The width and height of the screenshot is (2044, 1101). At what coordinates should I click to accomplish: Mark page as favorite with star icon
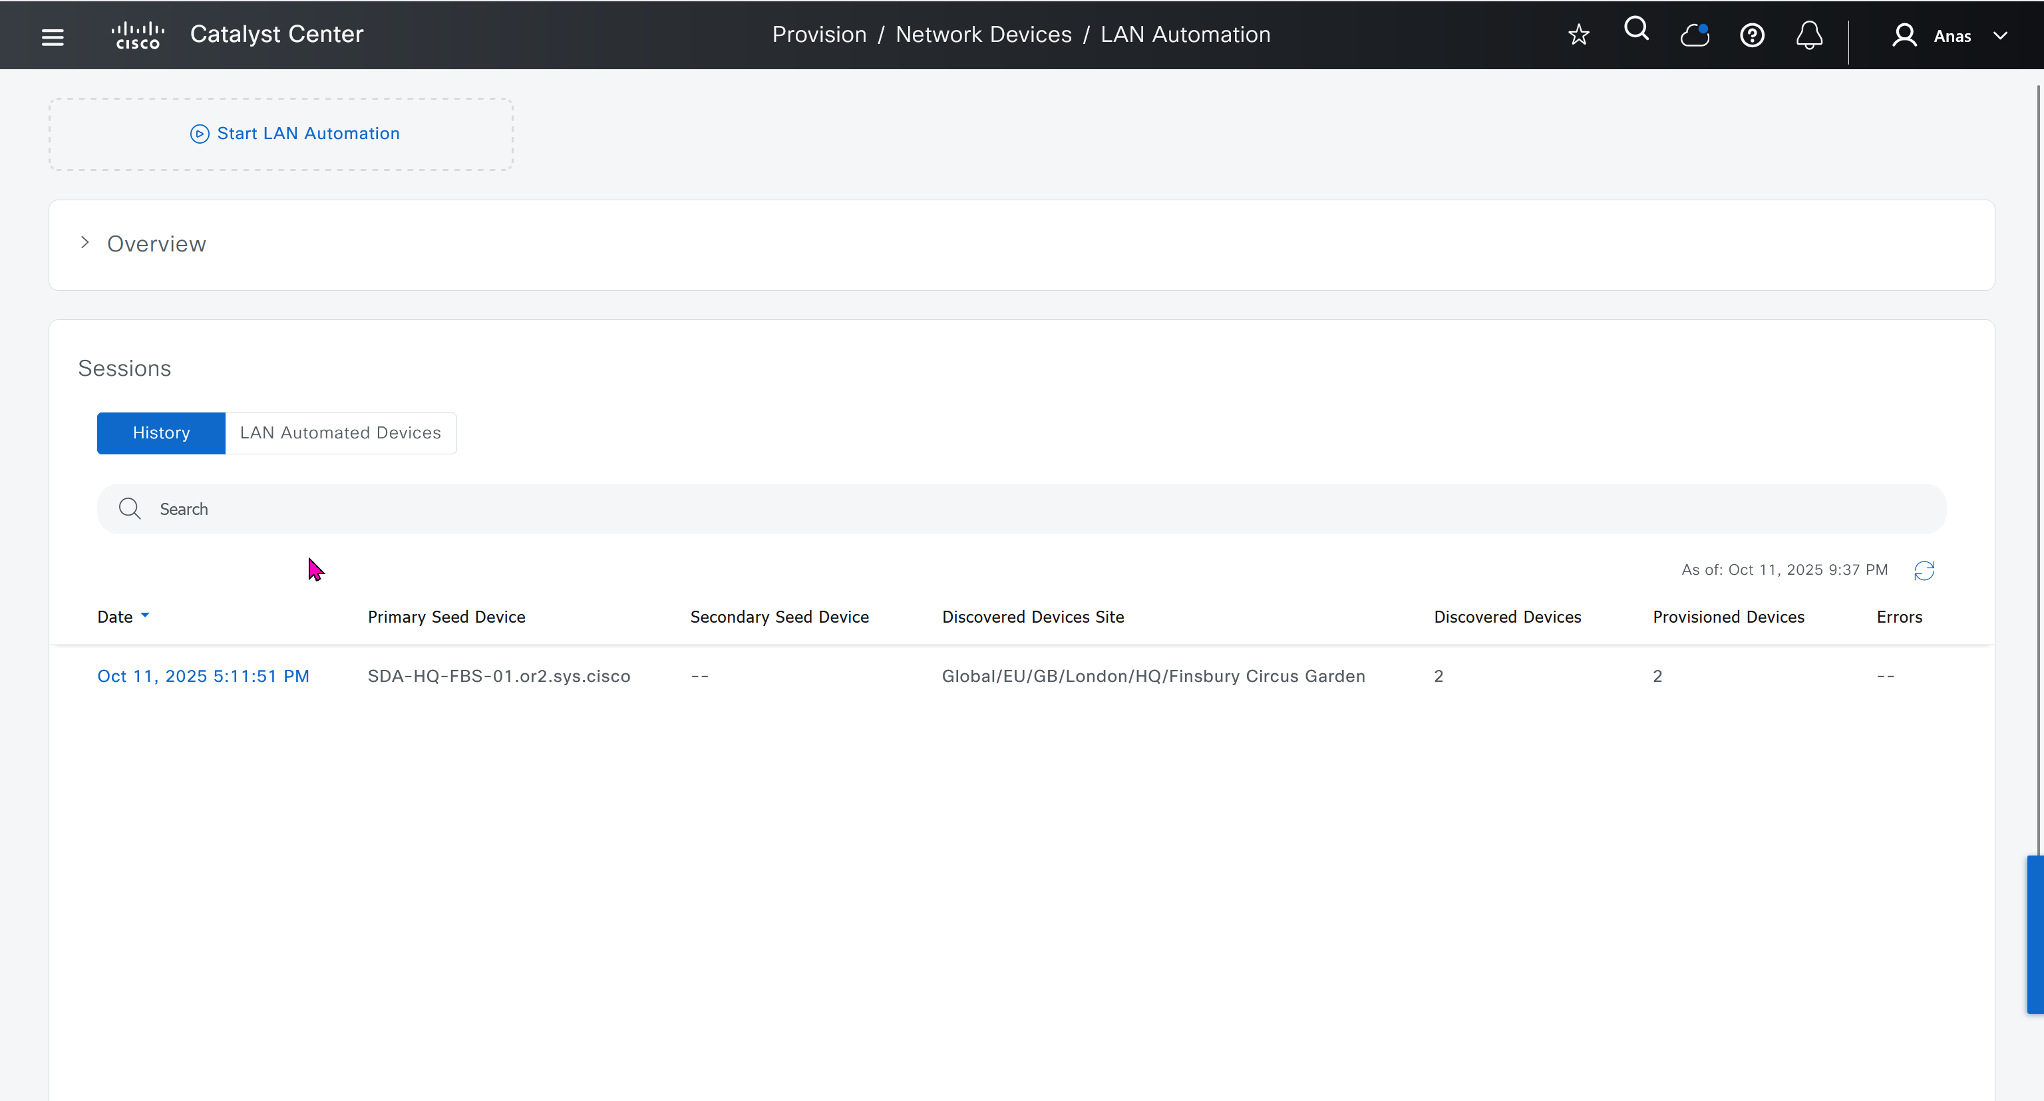(x=1578, y=35)
